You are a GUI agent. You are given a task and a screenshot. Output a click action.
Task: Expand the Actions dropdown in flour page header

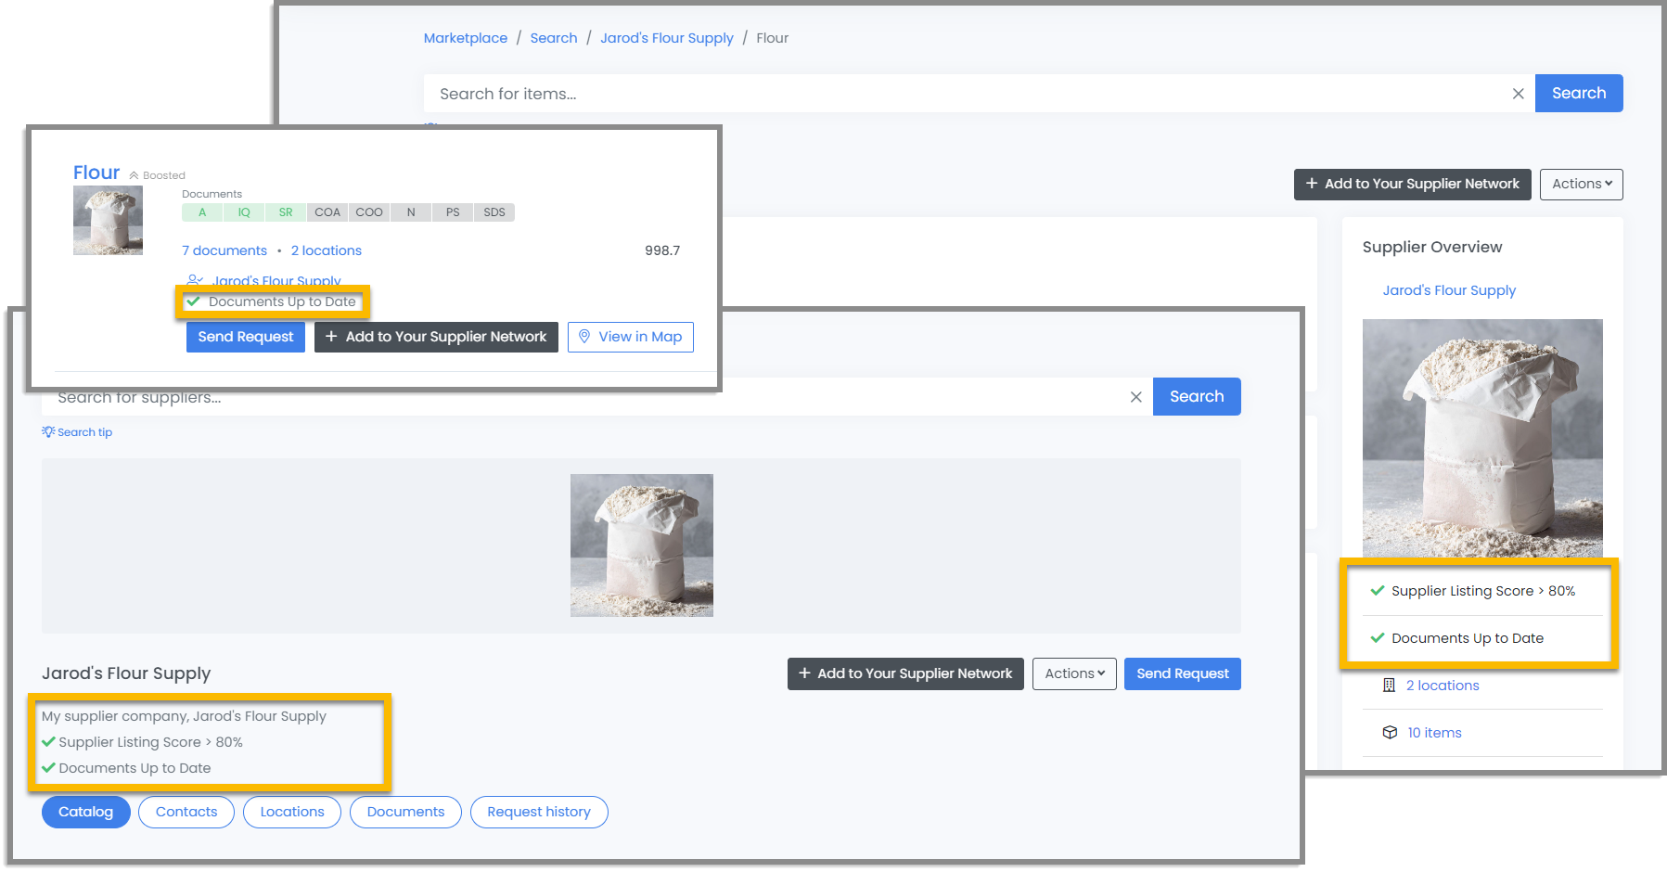tap(1581, 184)
